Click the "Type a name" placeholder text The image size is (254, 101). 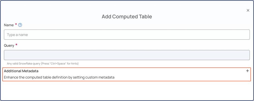[17, 35]
